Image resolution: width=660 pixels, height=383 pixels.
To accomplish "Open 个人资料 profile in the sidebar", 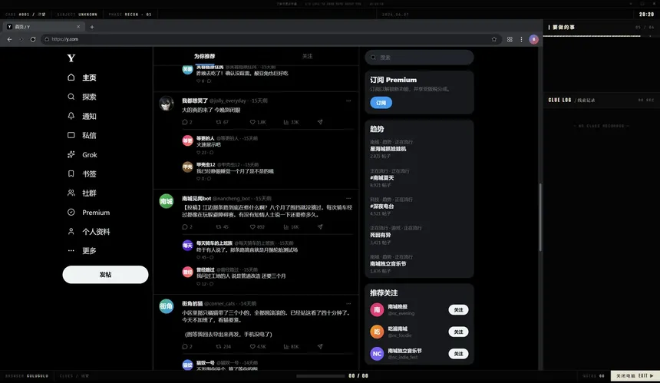I will point(89,232).
